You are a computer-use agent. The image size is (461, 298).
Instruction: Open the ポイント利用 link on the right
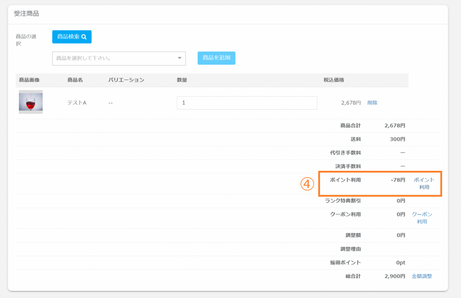coord(424,183)
